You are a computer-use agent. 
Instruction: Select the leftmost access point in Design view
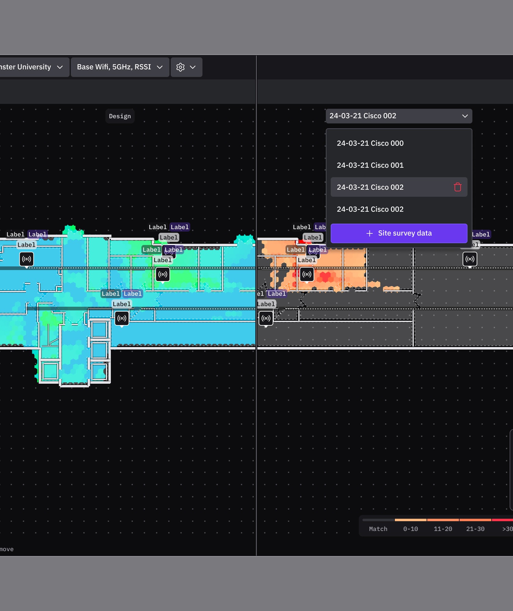27,259
